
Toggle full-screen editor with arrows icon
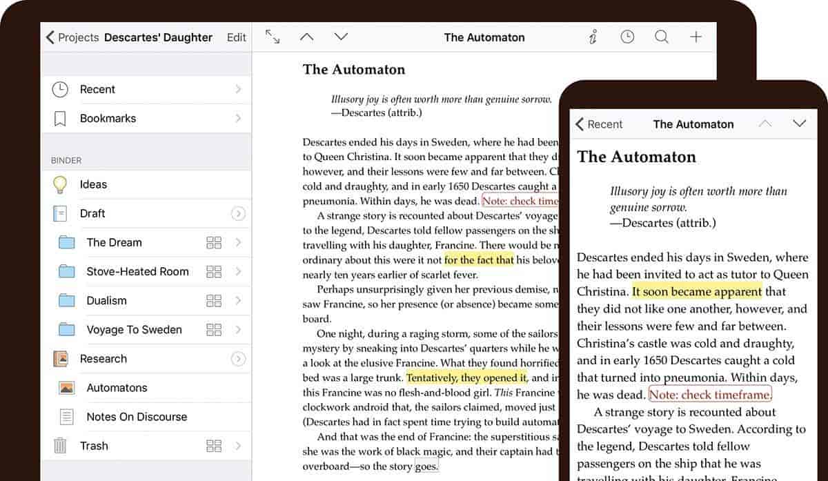click(273, 37)
